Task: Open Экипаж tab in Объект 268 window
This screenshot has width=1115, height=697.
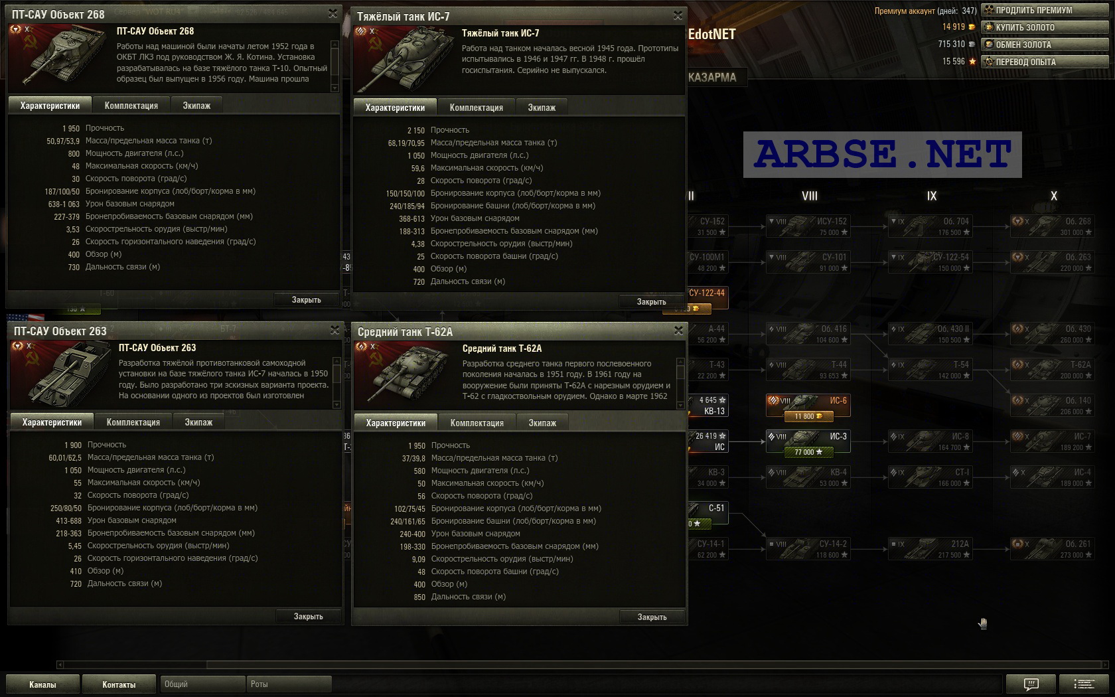Action: (196, 106)
